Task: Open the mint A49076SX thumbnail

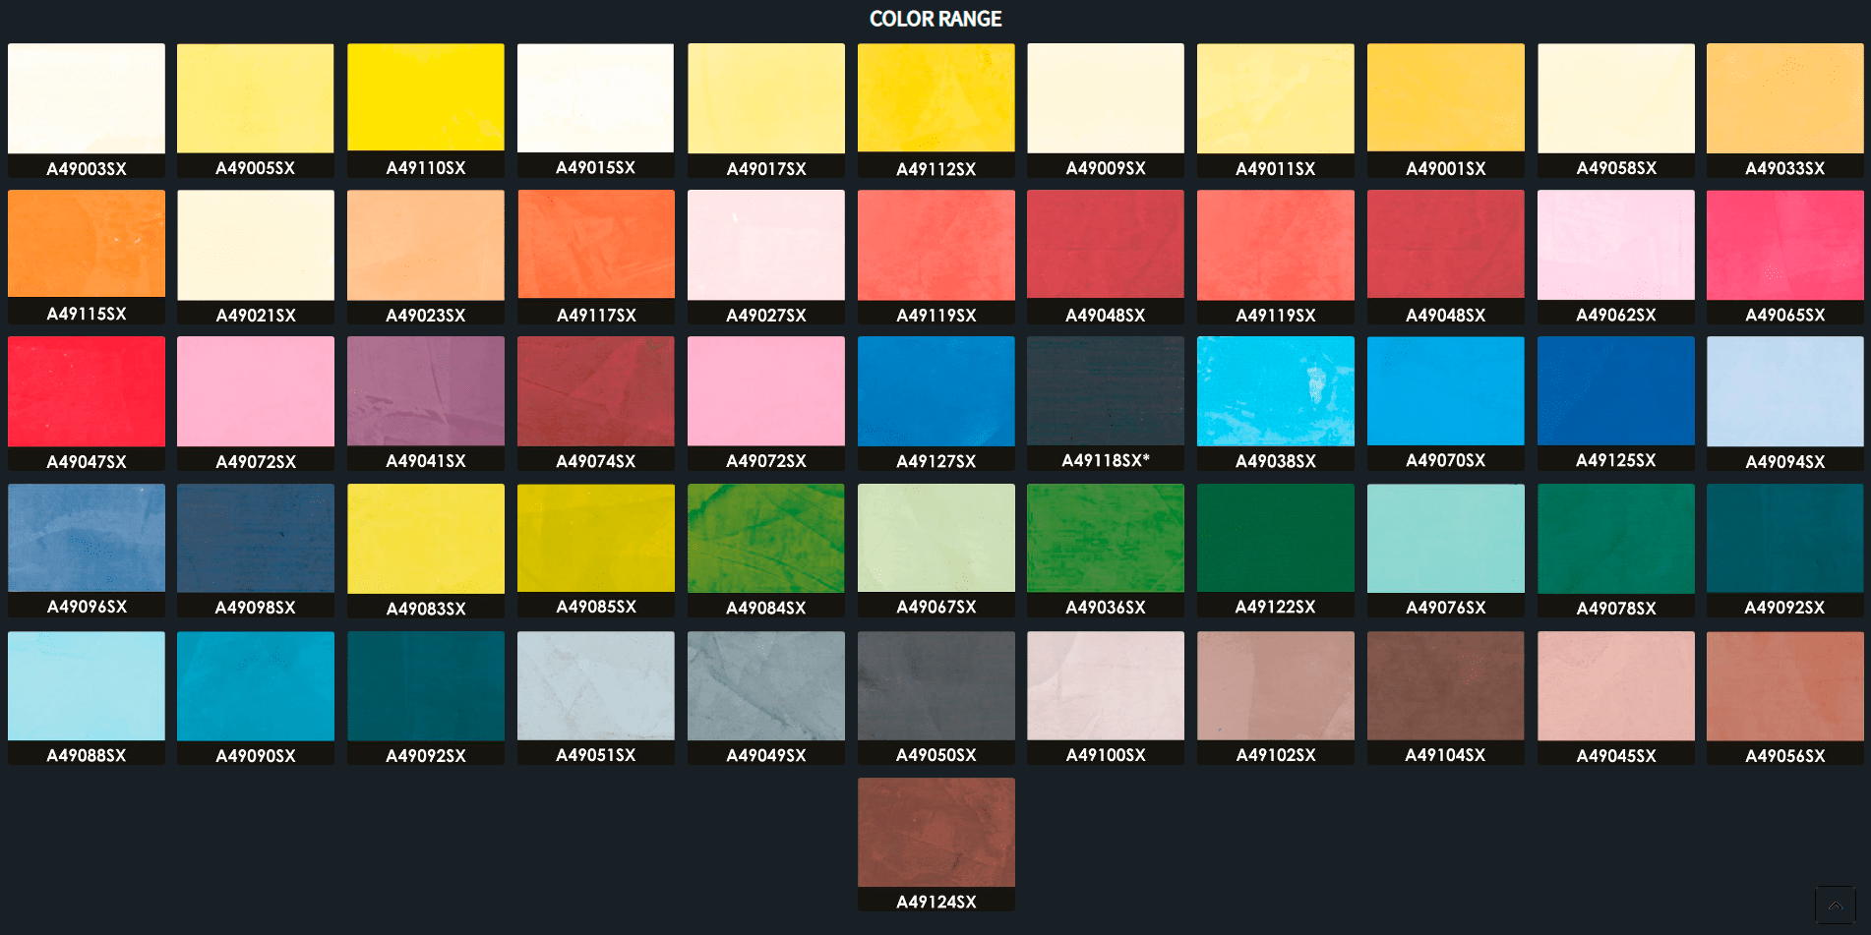Action: point(1445,538)
